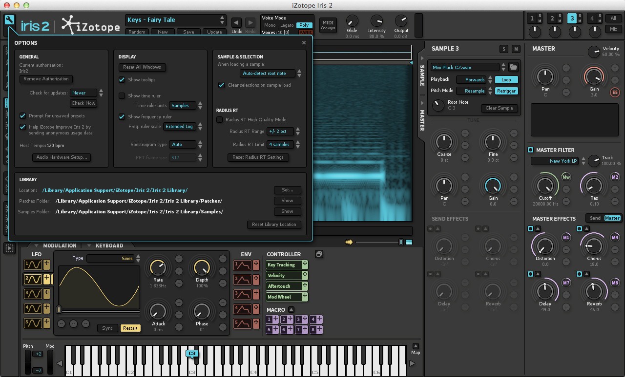
Task: Click the M1 macro badge by Distortion
Action: click(x=566, y=238)
